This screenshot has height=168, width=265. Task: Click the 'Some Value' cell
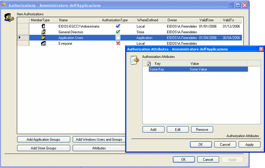198,69
